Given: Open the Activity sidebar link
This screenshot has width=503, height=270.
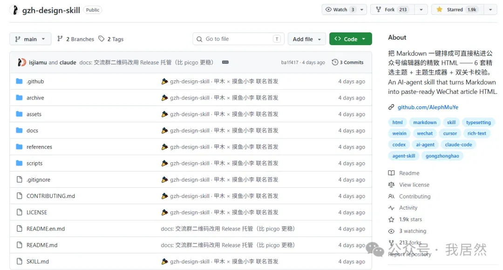Looking at the screenshot, I should point(408,208).
